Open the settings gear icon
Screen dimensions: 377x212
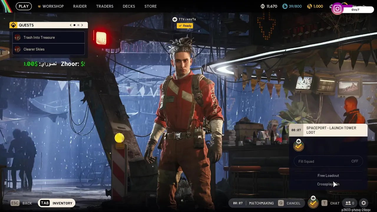click(x=364, y=203)
